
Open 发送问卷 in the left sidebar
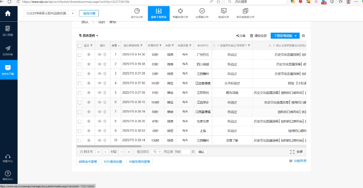(8, 50)
